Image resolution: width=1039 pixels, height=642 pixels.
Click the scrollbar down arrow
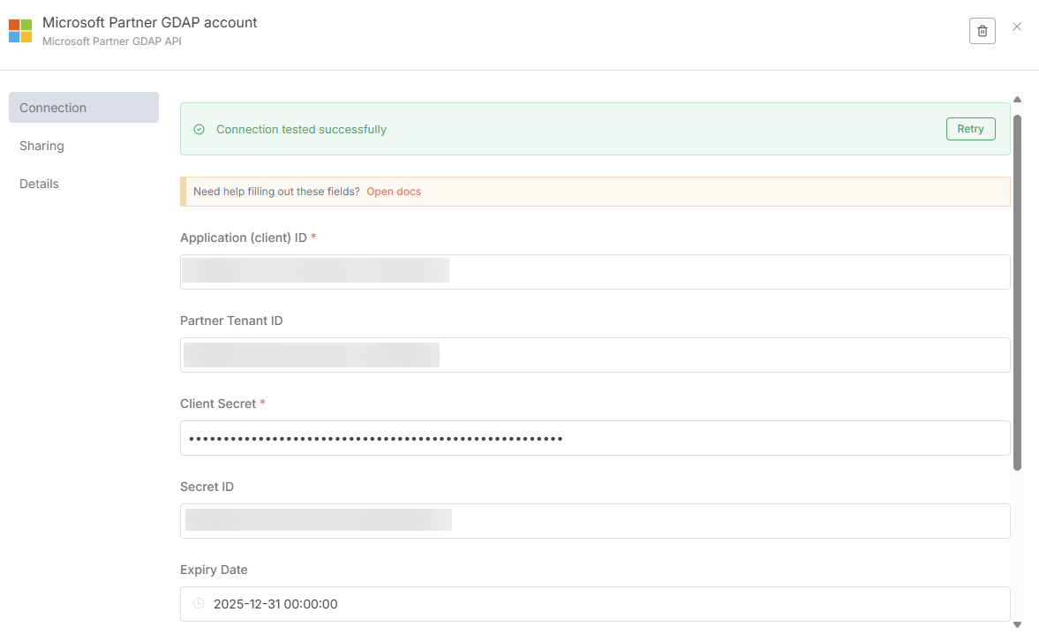[x=1017, y=624]
